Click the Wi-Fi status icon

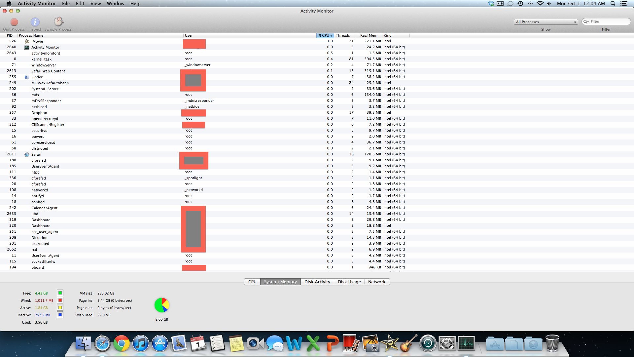coord(540,4)
